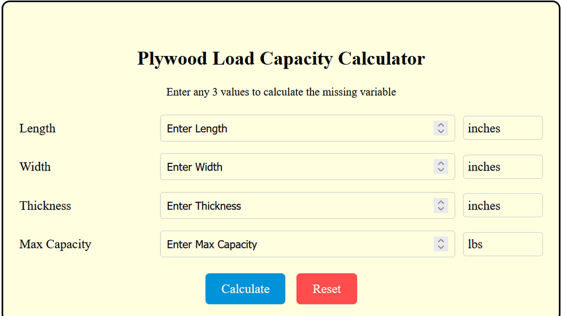Select the inches unit box beside Thickness
This screenshot has width=561, height=316.
click(502, 205)
